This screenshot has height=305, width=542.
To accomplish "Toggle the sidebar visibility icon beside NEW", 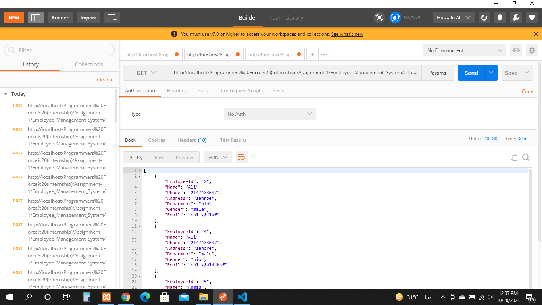I will click(35, 17).
